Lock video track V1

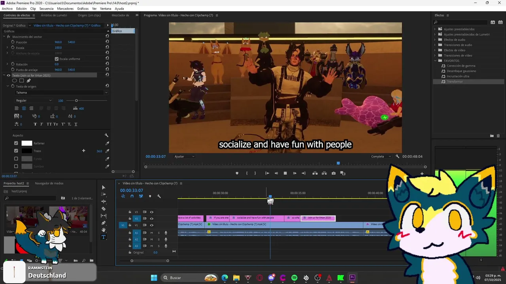[x=130, y=225]
